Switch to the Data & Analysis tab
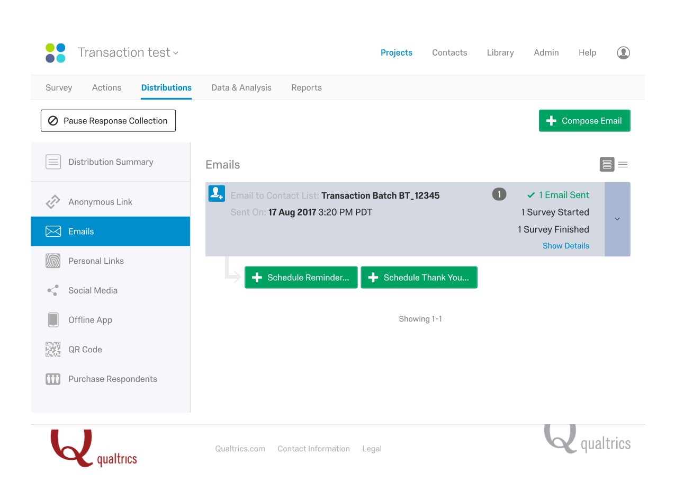Image resolution: width=675 pixels, height=499 pixels. click(x=241, y=87)
